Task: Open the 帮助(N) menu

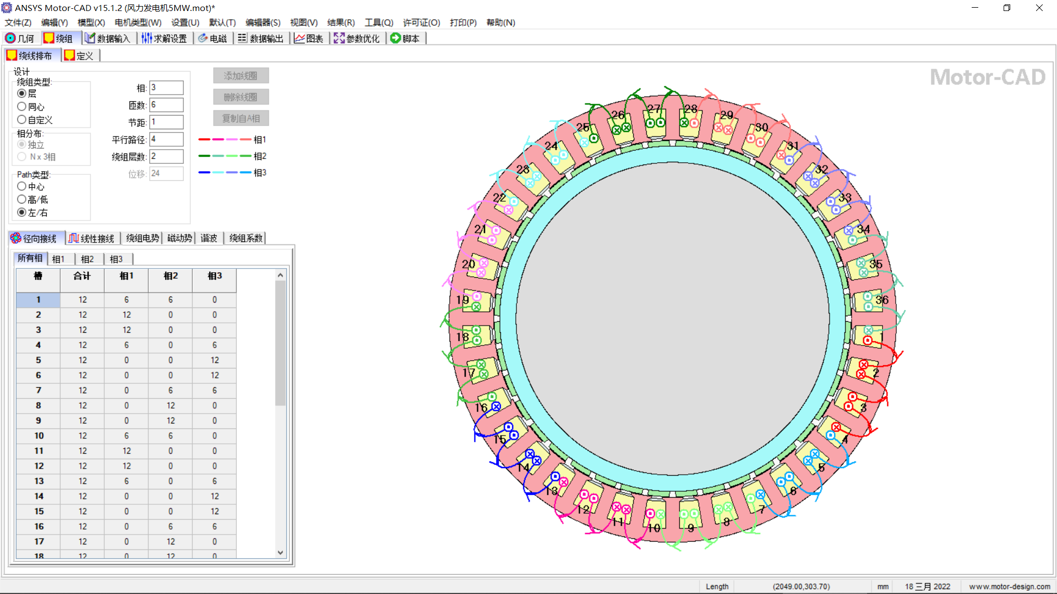Action: click(500, 23)
